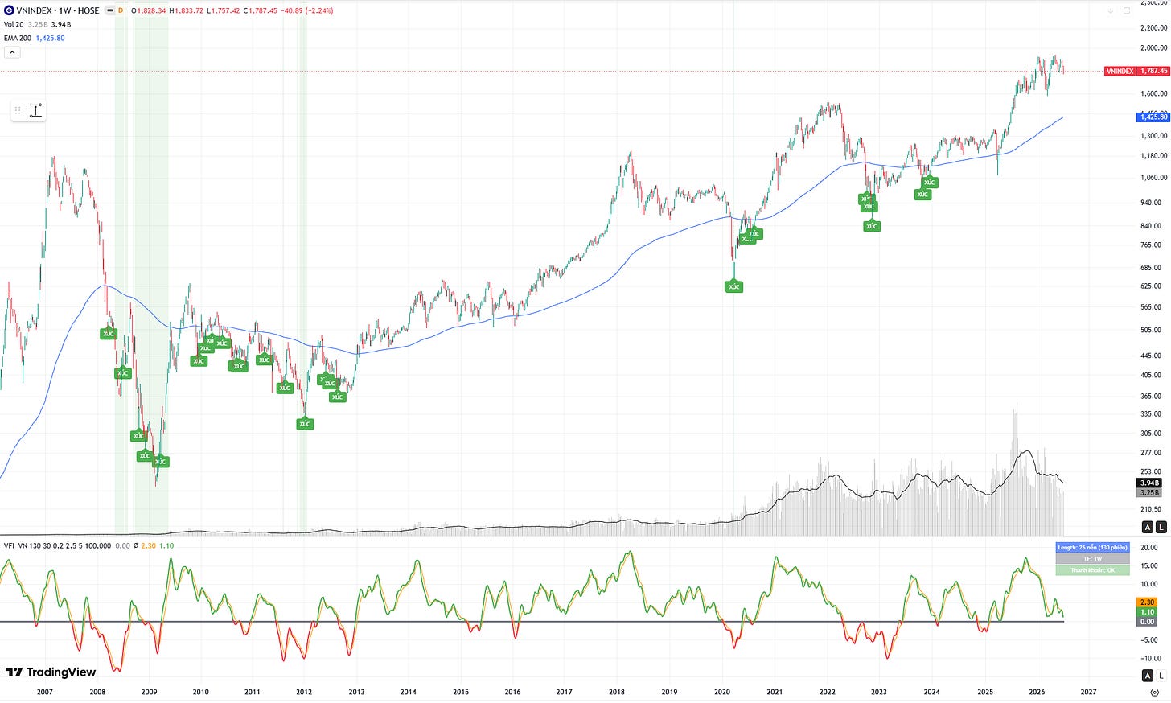Viewport: 1171px width, 703px height.
Task: Click the 2022 label on time axis
Action: [827, 692]
